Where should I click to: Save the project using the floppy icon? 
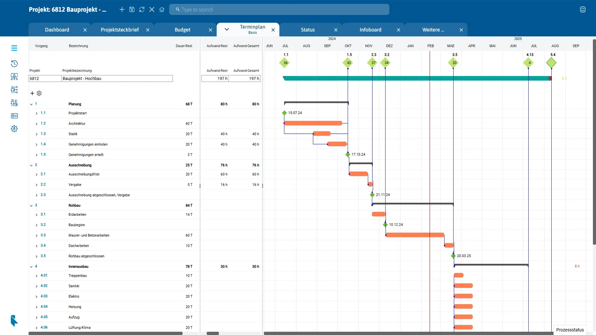tap(132, 10)
